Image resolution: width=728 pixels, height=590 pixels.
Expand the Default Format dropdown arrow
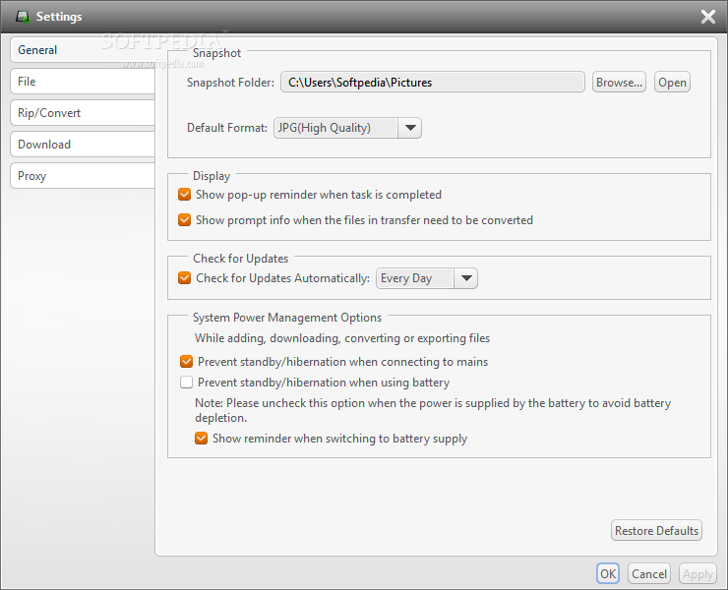410,128
